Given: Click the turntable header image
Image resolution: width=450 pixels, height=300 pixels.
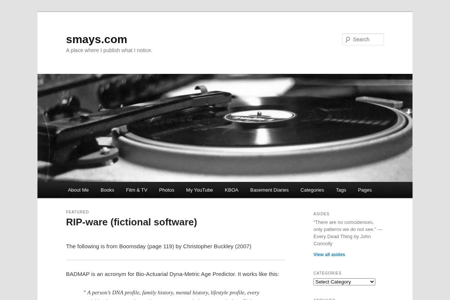Looking at the screenshot, I should (x=225, y=128).
